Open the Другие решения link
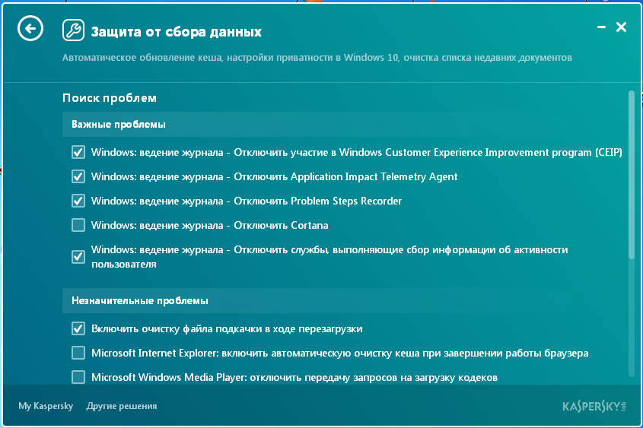The image size is (643, 428). [122, 406]
